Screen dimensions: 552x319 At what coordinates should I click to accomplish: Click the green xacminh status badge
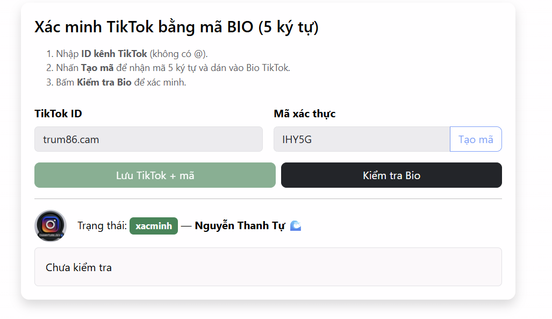(154, 226)
